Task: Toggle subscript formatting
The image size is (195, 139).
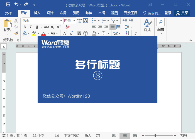Action: click(x=53, y=27)
